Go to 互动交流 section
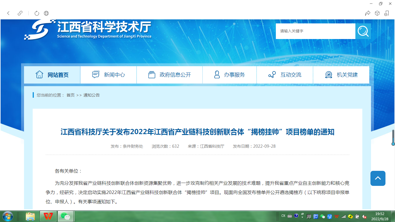Image resolution: width=395 pixels, height=222 pixels. click(285, 75)
